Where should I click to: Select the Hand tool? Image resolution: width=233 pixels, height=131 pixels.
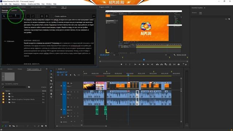click(x=51, y=94)
